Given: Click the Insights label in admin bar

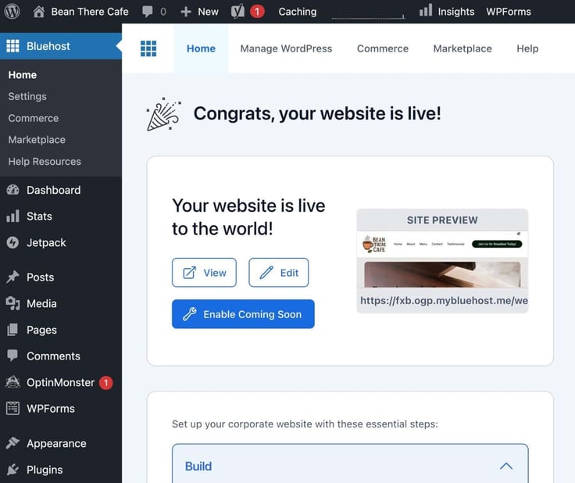Looking at the screenshot, I should [456, 12].
